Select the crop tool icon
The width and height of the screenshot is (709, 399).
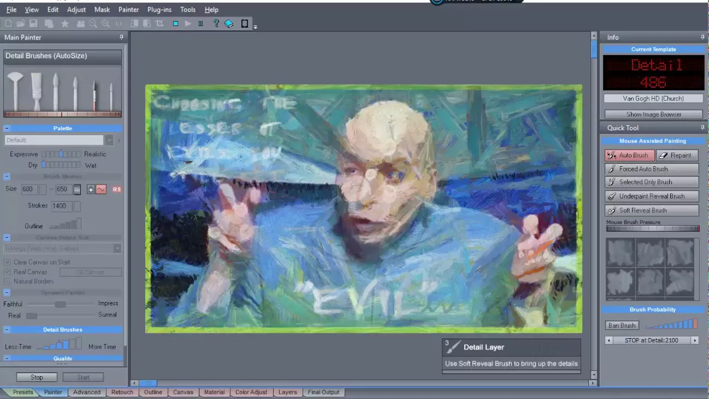tap(160, 24)
